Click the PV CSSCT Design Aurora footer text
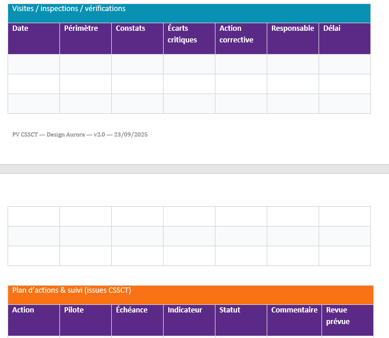The height and width of the screenshot is (338, 389). click(80, 135)
